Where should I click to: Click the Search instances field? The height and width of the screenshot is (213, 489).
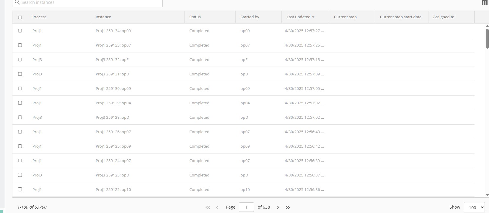87,3
